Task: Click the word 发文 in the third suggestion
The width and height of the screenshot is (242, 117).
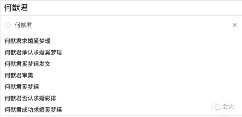Action: pos(44,64)
